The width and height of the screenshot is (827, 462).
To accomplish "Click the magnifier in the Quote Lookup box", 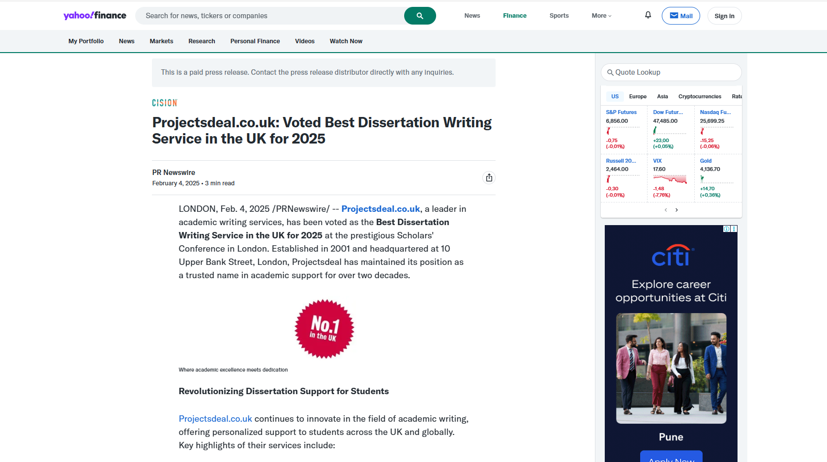I will [609, 72].
